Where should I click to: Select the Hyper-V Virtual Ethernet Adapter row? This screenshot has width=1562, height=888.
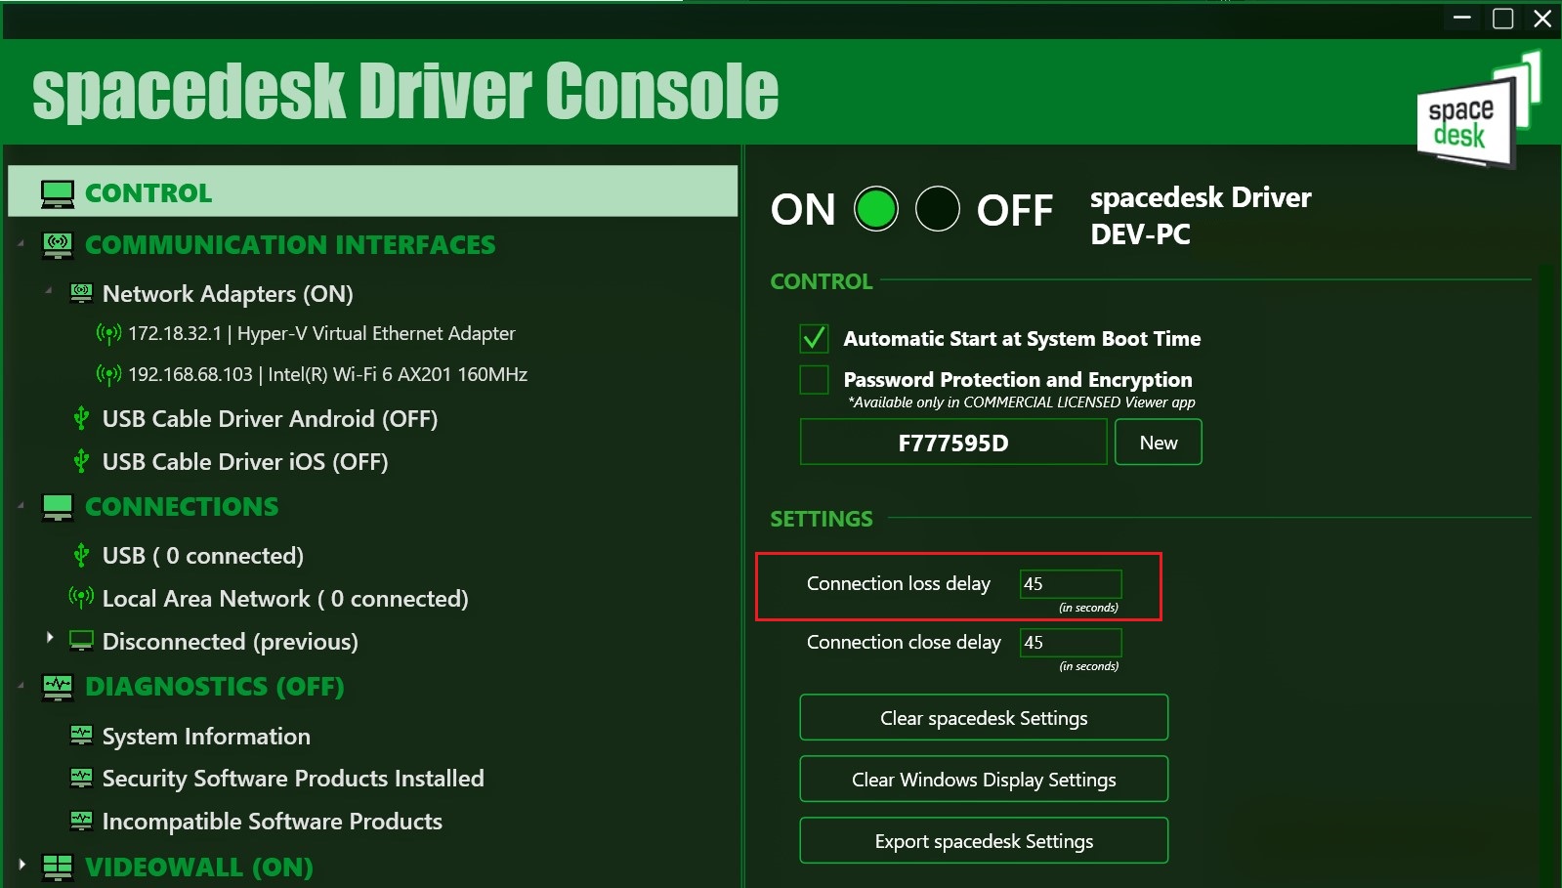[x=321, y=334]
